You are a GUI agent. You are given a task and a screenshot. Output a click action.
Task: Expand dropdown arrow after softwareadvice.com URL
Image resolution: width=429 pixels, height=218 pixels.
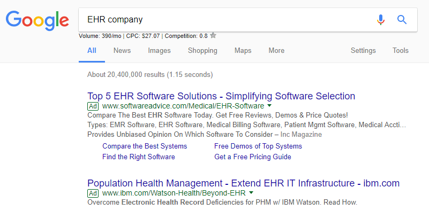coord(269,106)
